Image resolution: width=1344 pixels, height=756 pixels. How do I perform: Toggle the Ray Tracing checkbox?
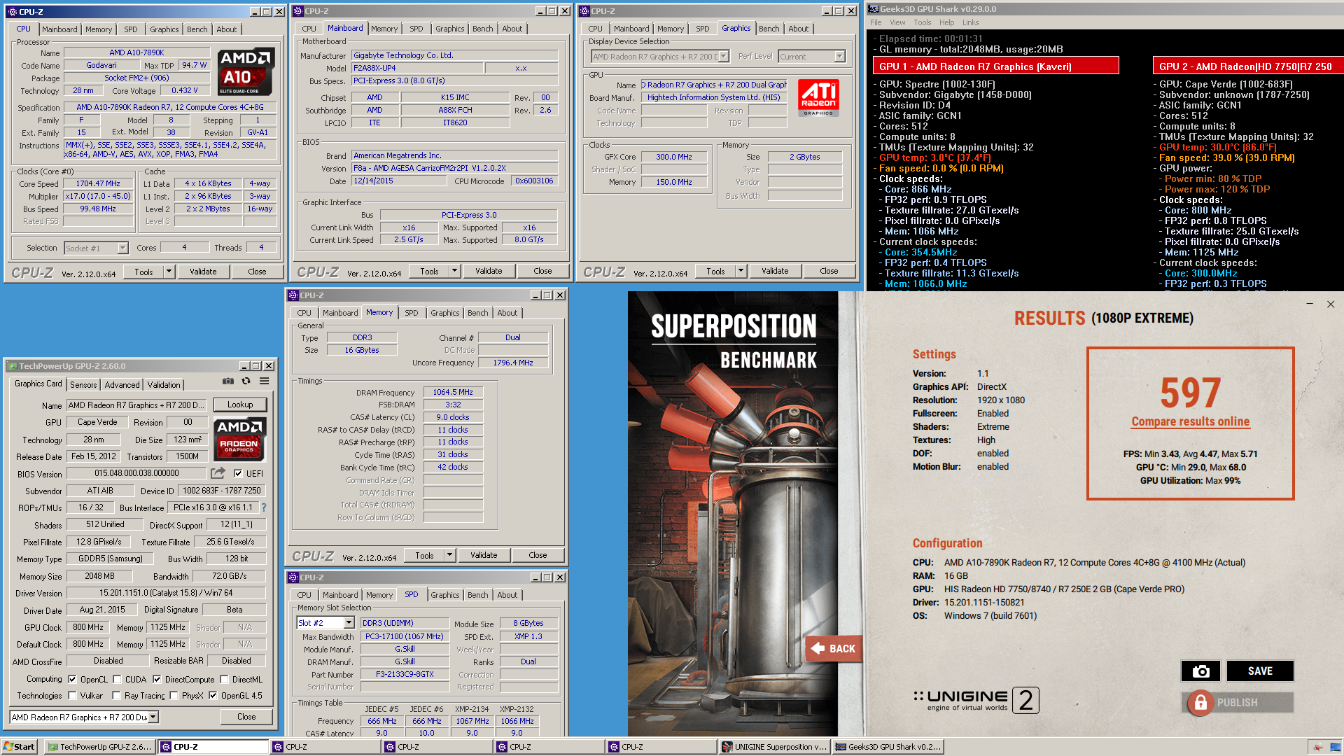[116, 696]
